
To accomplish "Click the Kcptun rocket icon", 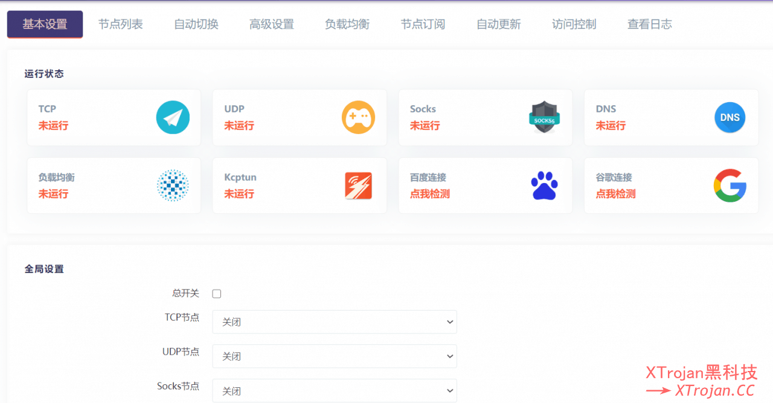I will [358, 185].
